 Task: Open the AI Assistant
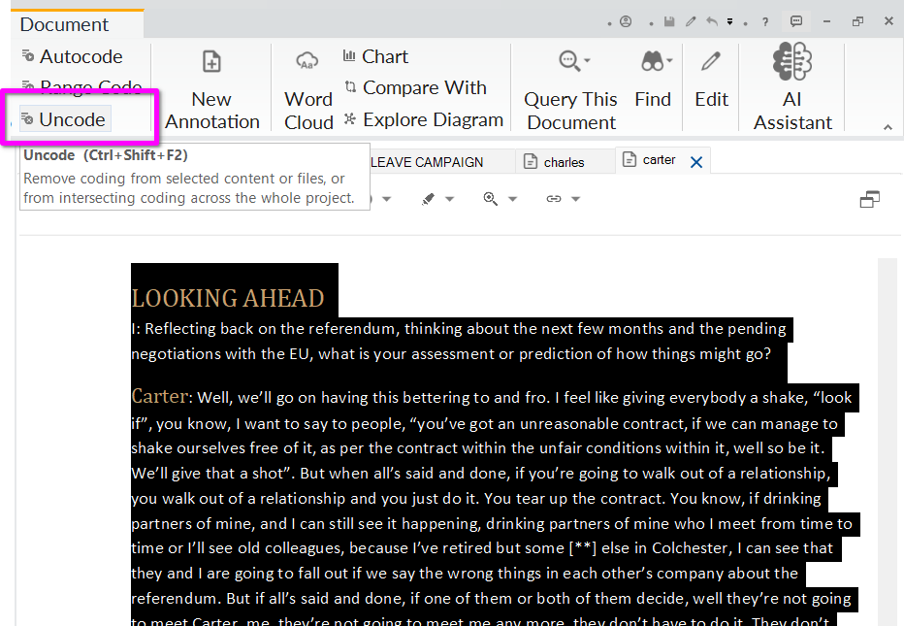792,89
